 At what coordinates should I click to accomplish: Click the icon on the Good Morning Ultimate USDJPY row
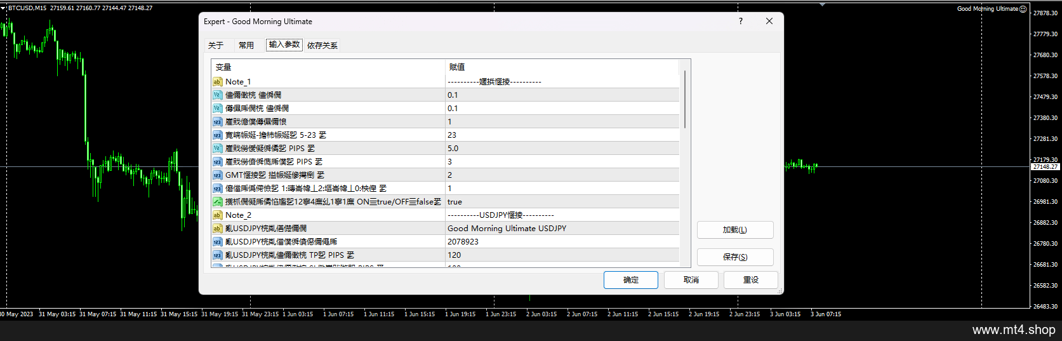click(x=217, y=228)
